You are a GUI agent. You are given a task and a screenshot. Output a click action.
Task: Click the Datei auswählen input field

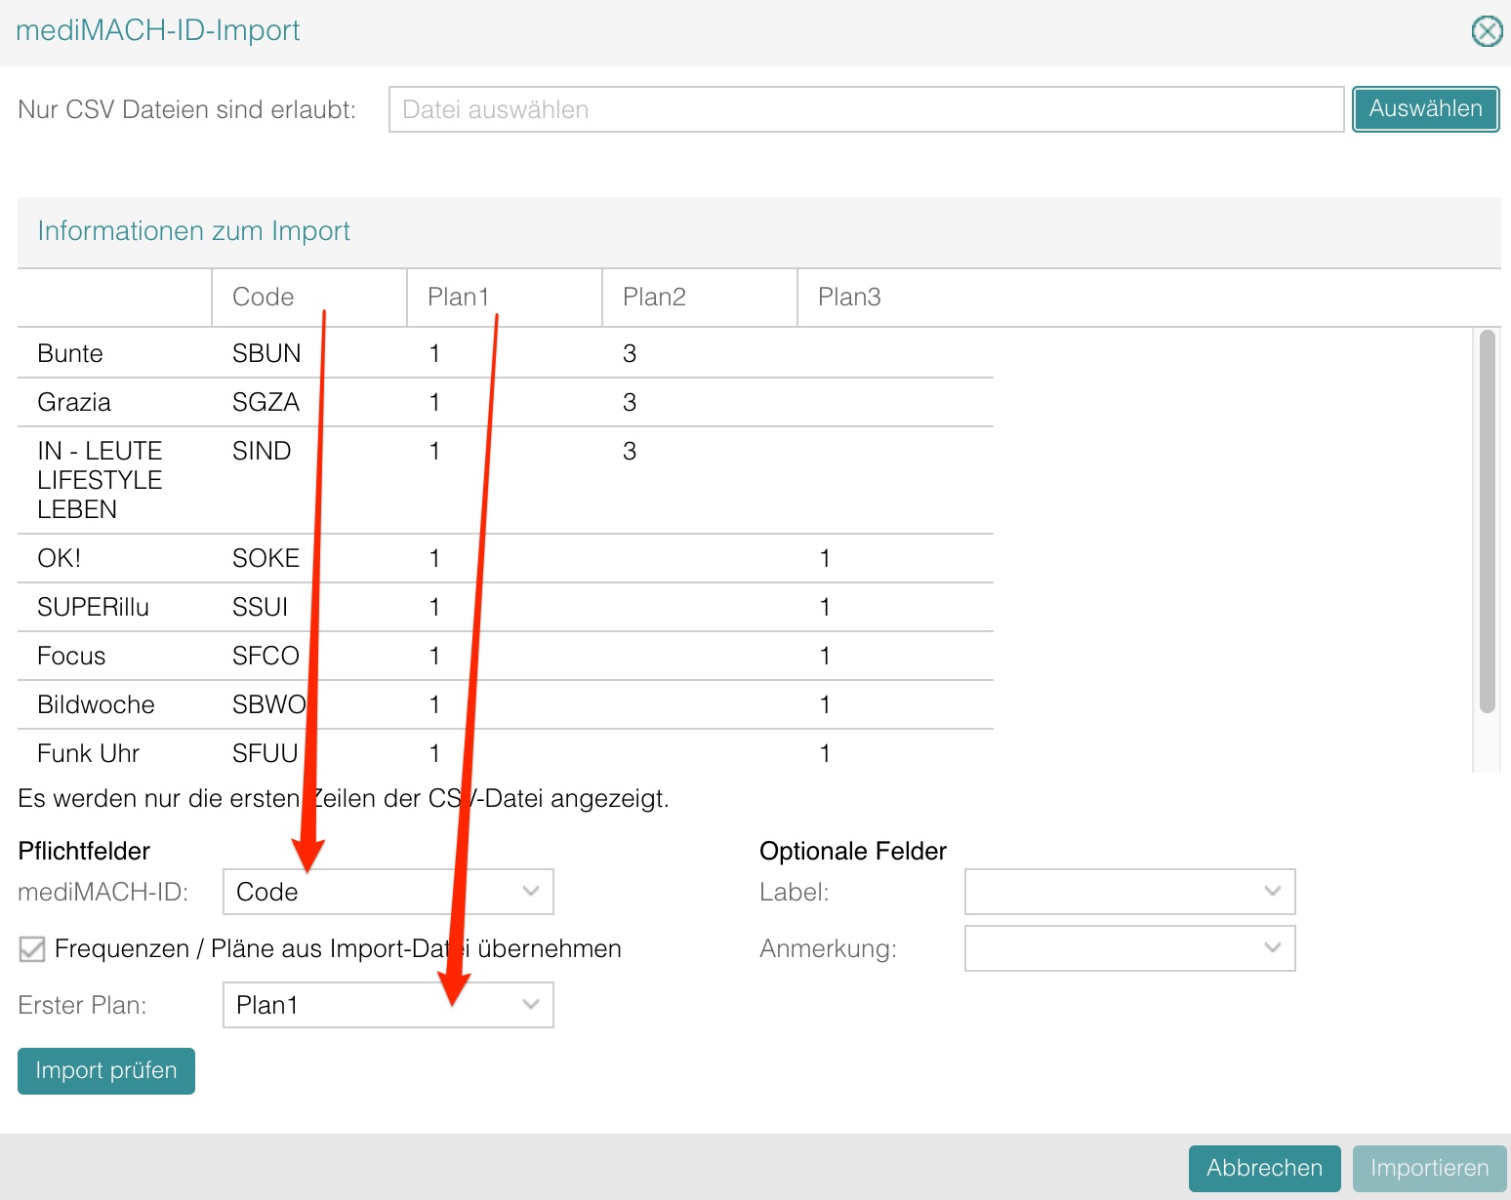click(x=865, y=109)
